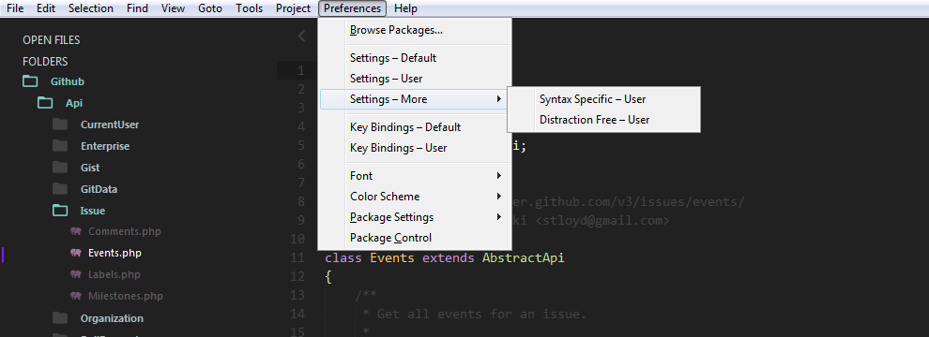Viewport: 929px width, 337px height.
Task: Click the comment Get all events for an issue
Action: point(481,314)
